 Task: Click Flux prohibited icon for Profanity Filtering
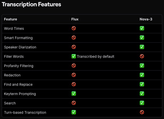point(74,66)
